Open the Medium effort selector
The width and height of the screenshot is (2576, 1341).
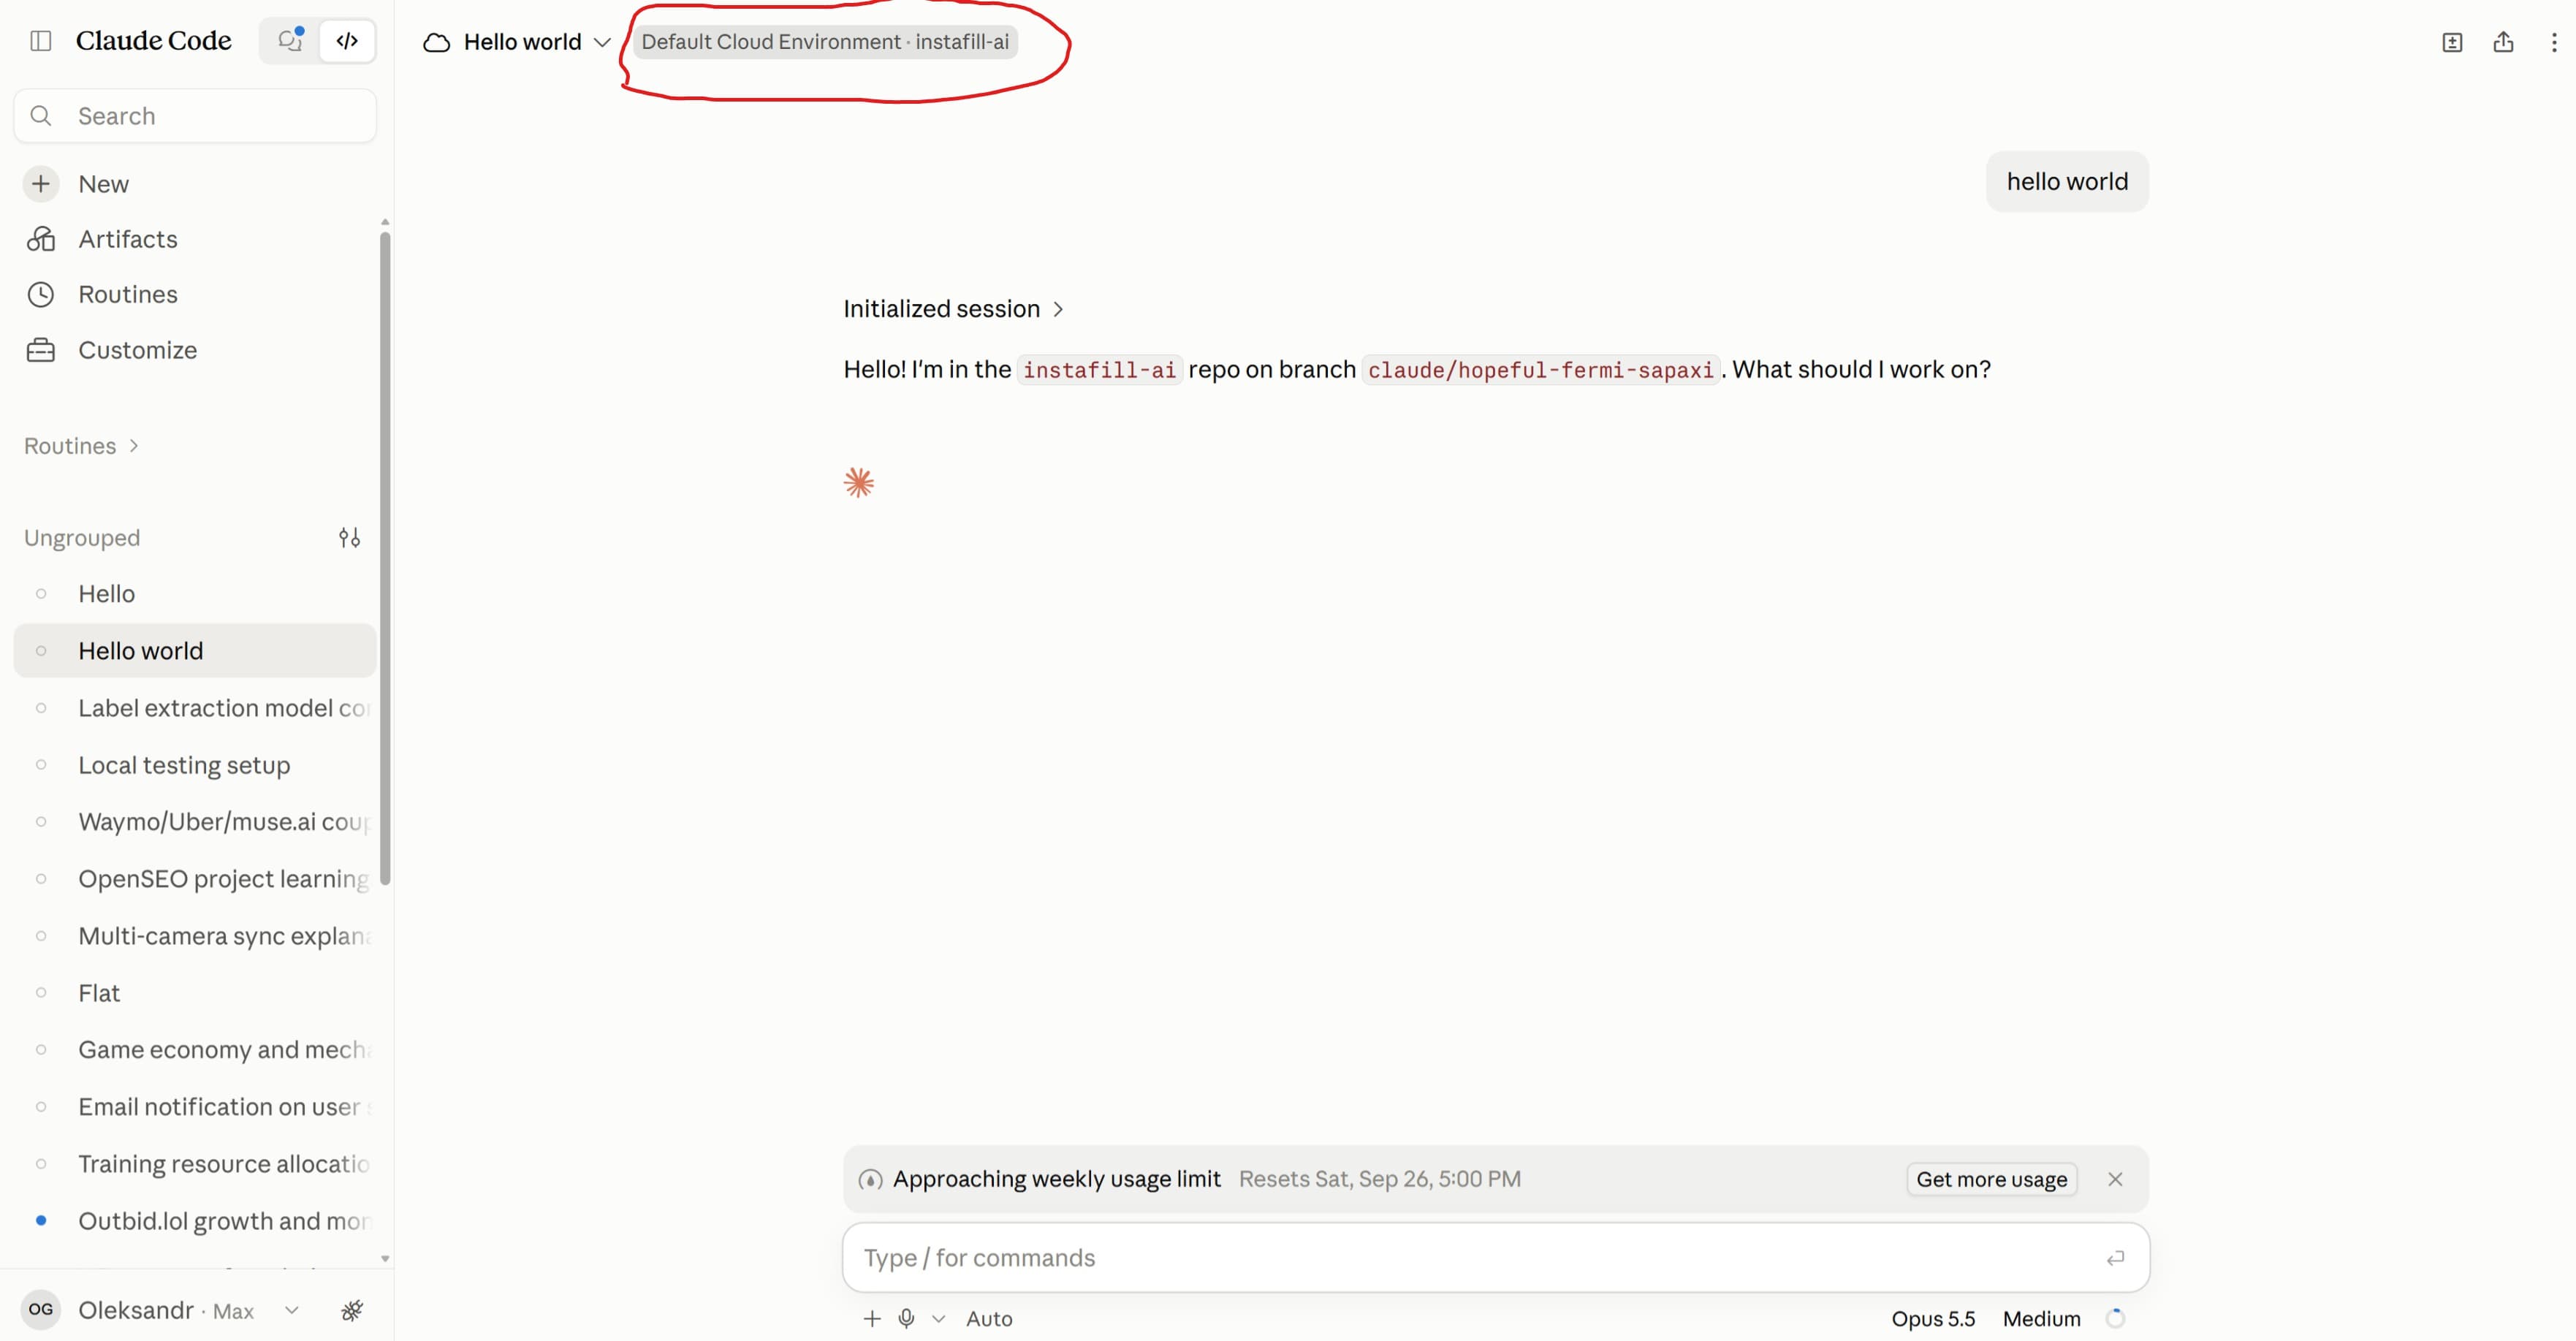(2041, 1319)
